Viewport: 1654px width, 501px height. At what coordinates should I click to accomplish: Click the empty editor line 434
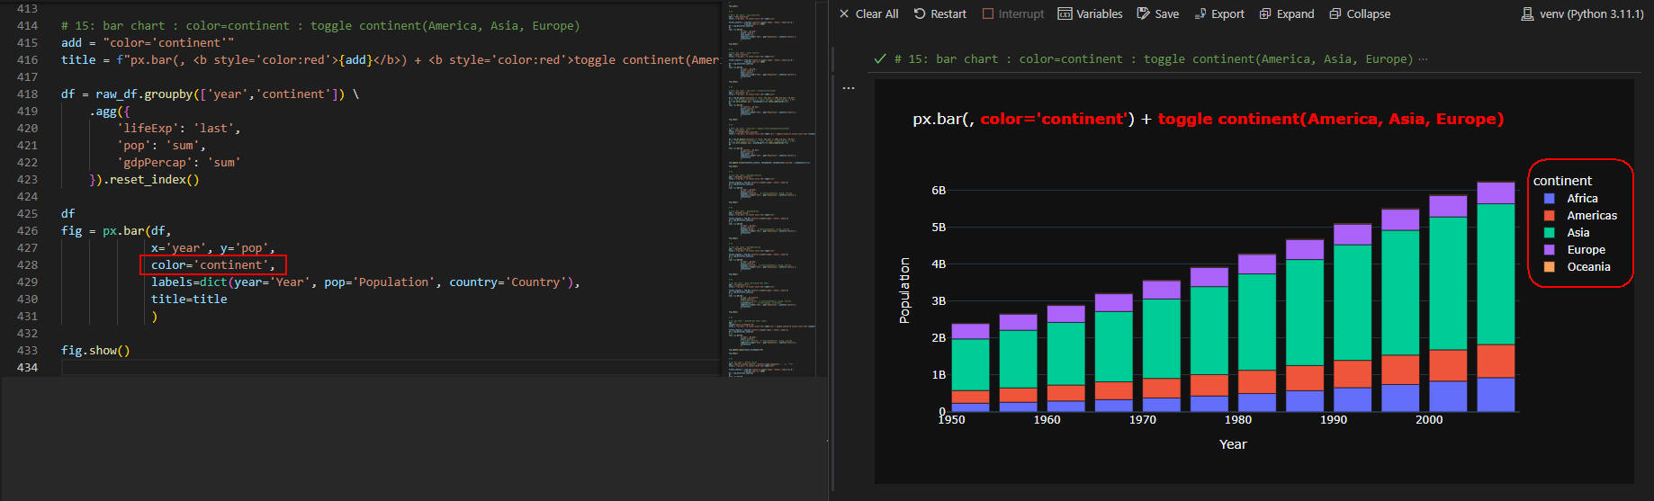tap(391, 368)
